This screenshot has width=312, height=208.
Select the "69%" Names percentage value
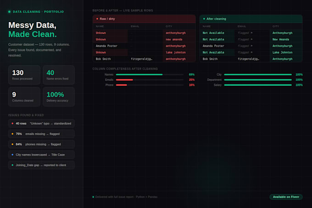coord(192,74)
